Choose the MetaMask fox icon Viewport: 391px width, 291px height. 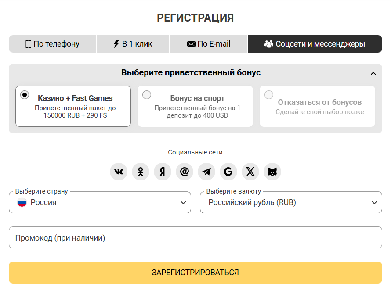(272, 172)
